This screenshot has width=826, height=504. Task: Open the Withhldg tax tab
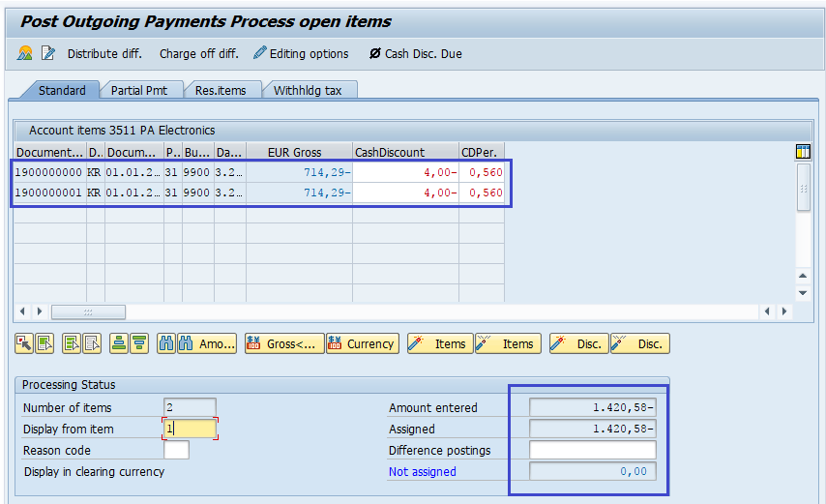(x=308, y=90)
